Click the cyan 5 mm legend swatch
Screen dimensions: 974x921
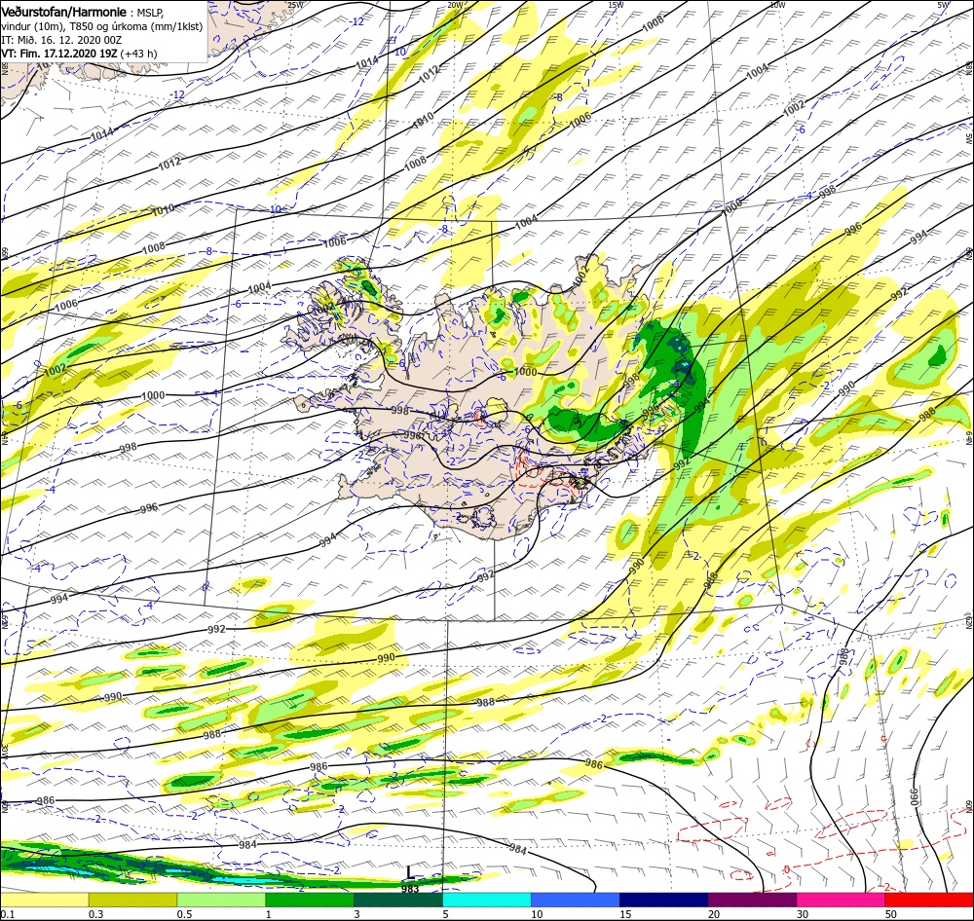(x=487, y=900)
